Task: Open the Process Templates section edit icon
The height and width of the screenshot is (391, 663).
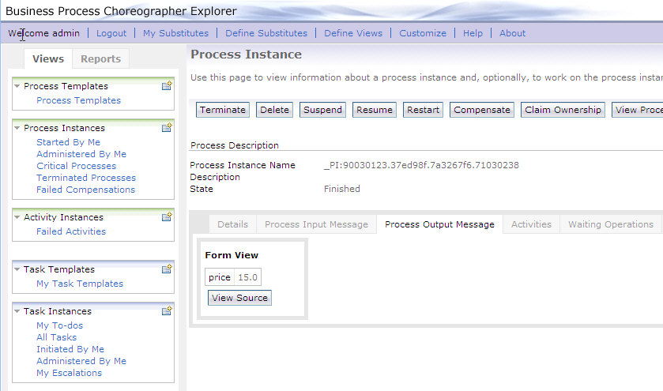Action: [x=167, y=86]
